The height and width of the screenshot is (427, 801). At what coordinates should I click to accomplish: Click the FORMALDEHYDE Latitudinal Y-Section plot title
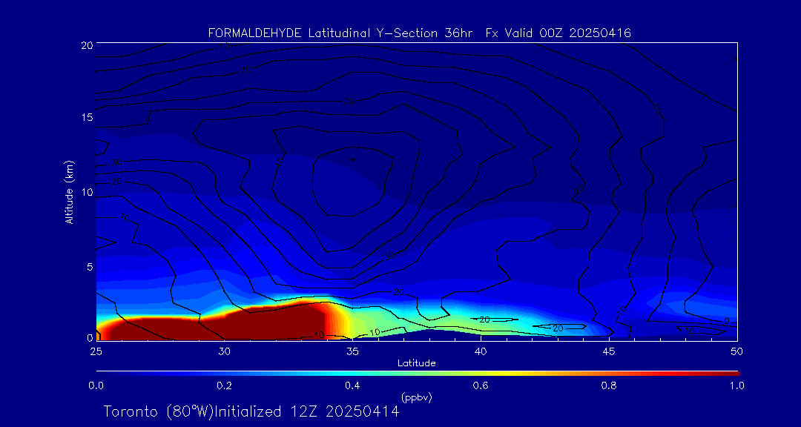point(420,33)
